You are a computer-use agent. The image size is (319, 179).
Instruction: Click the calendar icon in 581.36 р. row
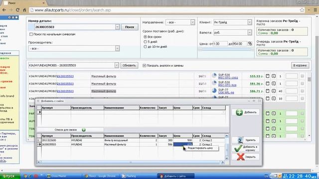coord(268,84)
